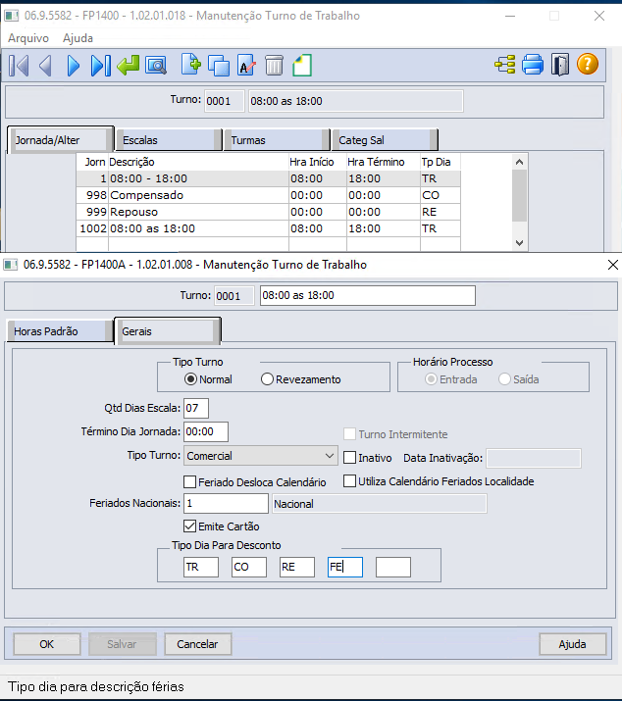Go to first record in toolbar
This screenshot has height=701, width=622.
click(19, 66)
